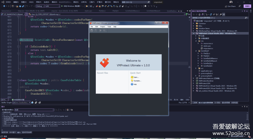The height and width of the screenshot is (139, 253).
Task: Toggle Preview Selected Items in Solution Explorer
Action: point(224,14)
